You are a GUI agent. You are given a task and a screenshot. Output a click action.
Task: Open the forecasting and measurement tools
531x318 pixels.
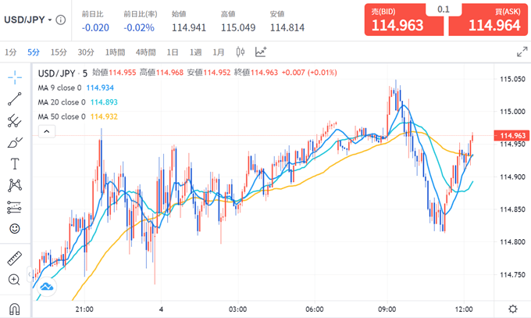(15, 207)
